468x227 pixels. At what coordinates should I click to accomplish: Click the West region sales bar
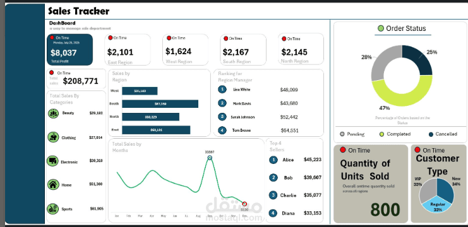click(140, 91)
